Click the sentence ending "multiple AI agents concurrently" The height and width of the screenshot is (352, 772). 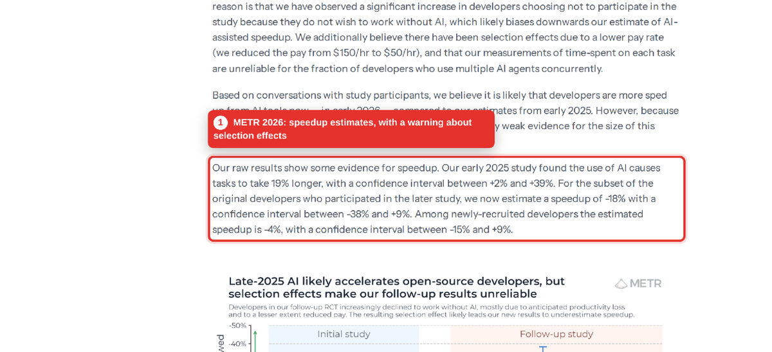[445, 53]
